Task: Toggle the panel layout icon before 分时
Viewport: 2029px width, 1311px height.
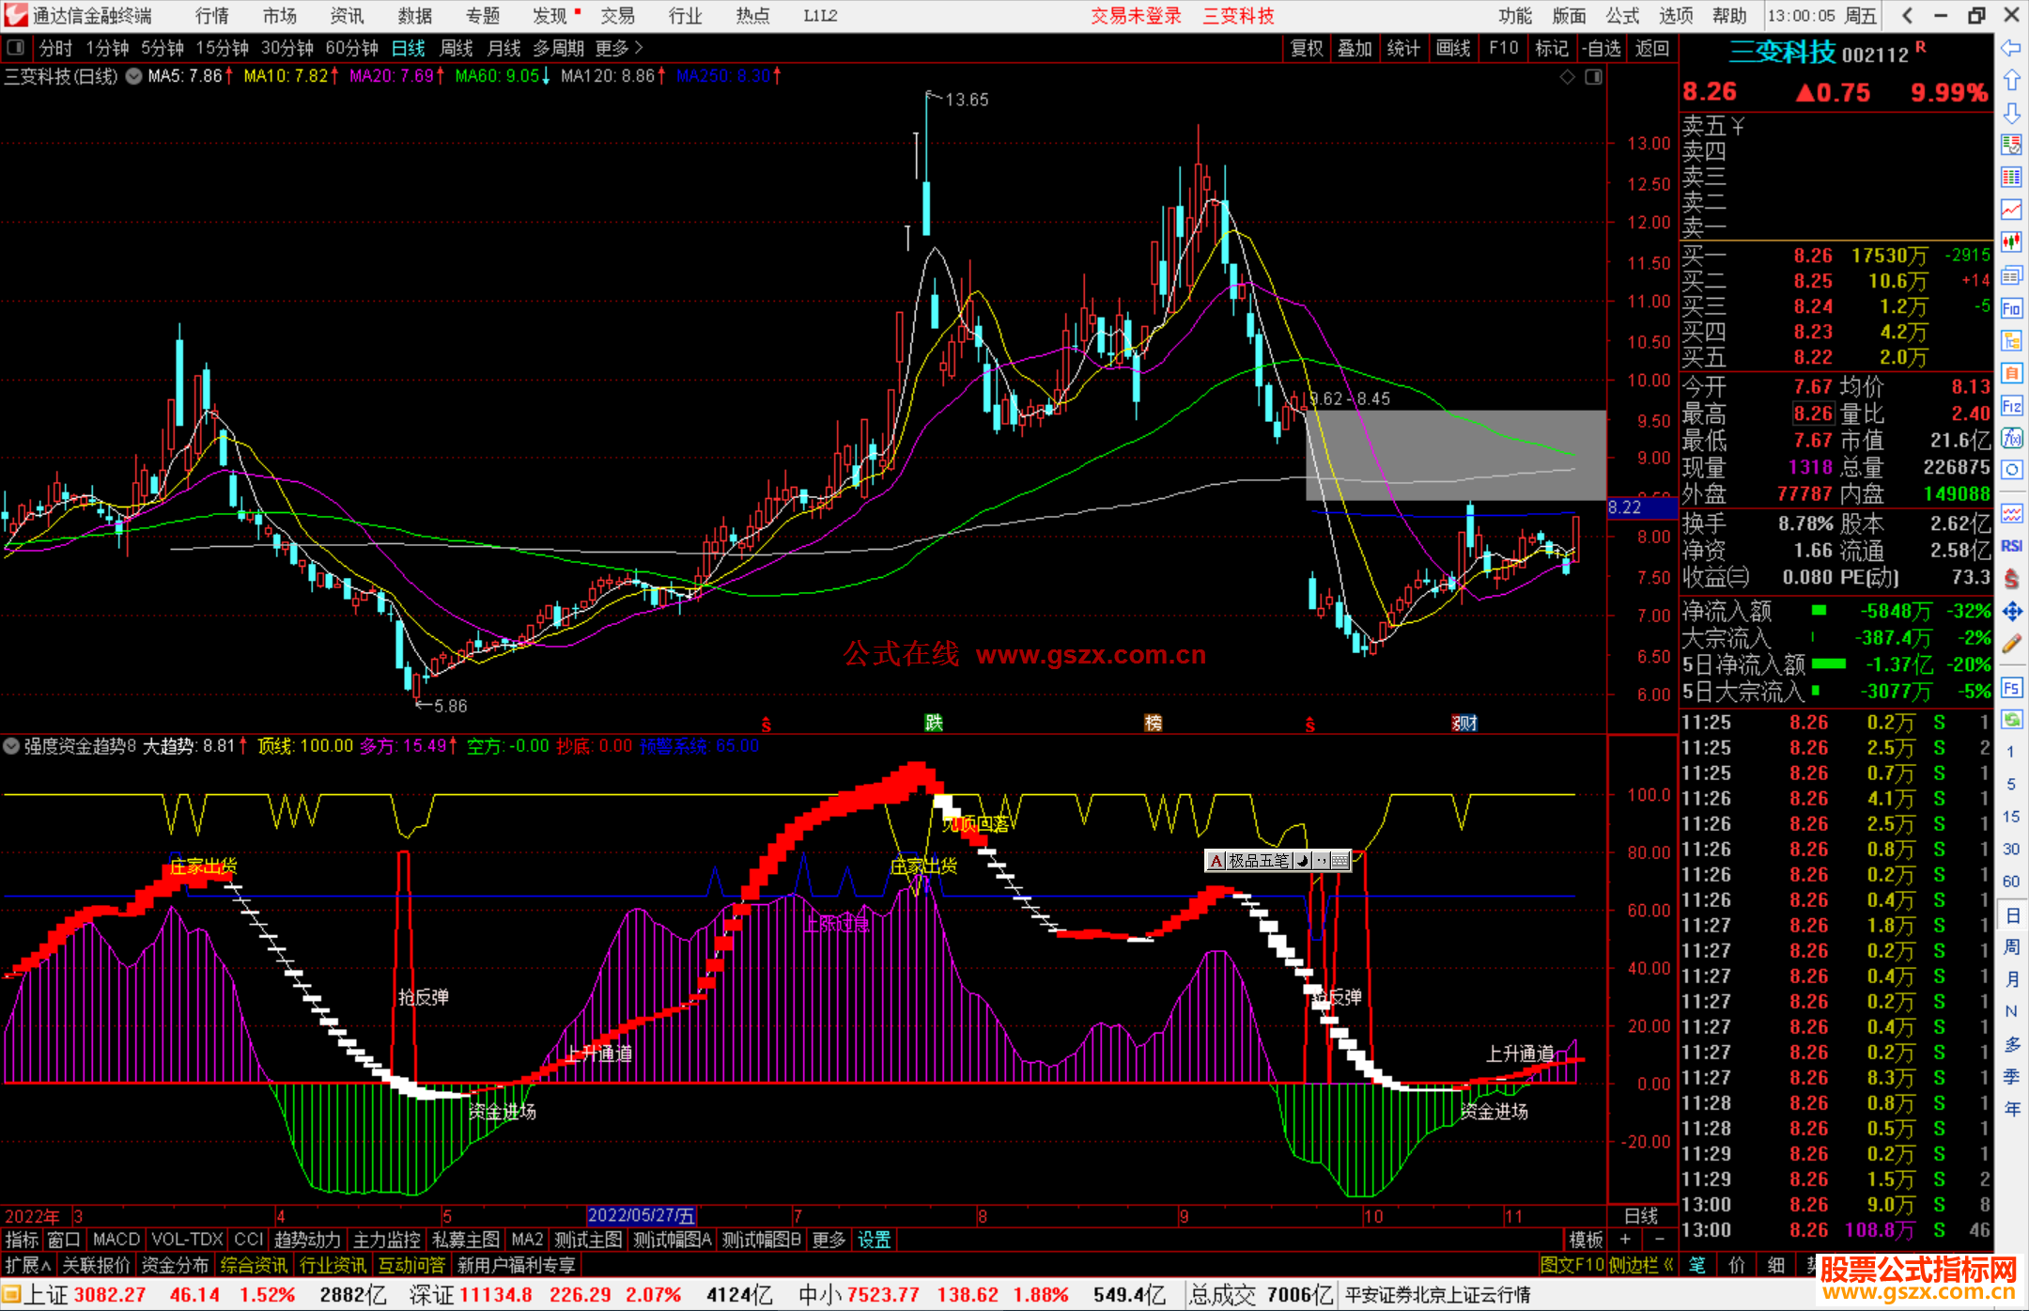Action: [16, 48]
